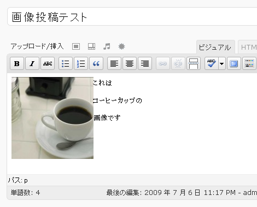Click the text コーヒーカップの in editor
Viewport: 257px width, 207px height.
pos(117,100)
